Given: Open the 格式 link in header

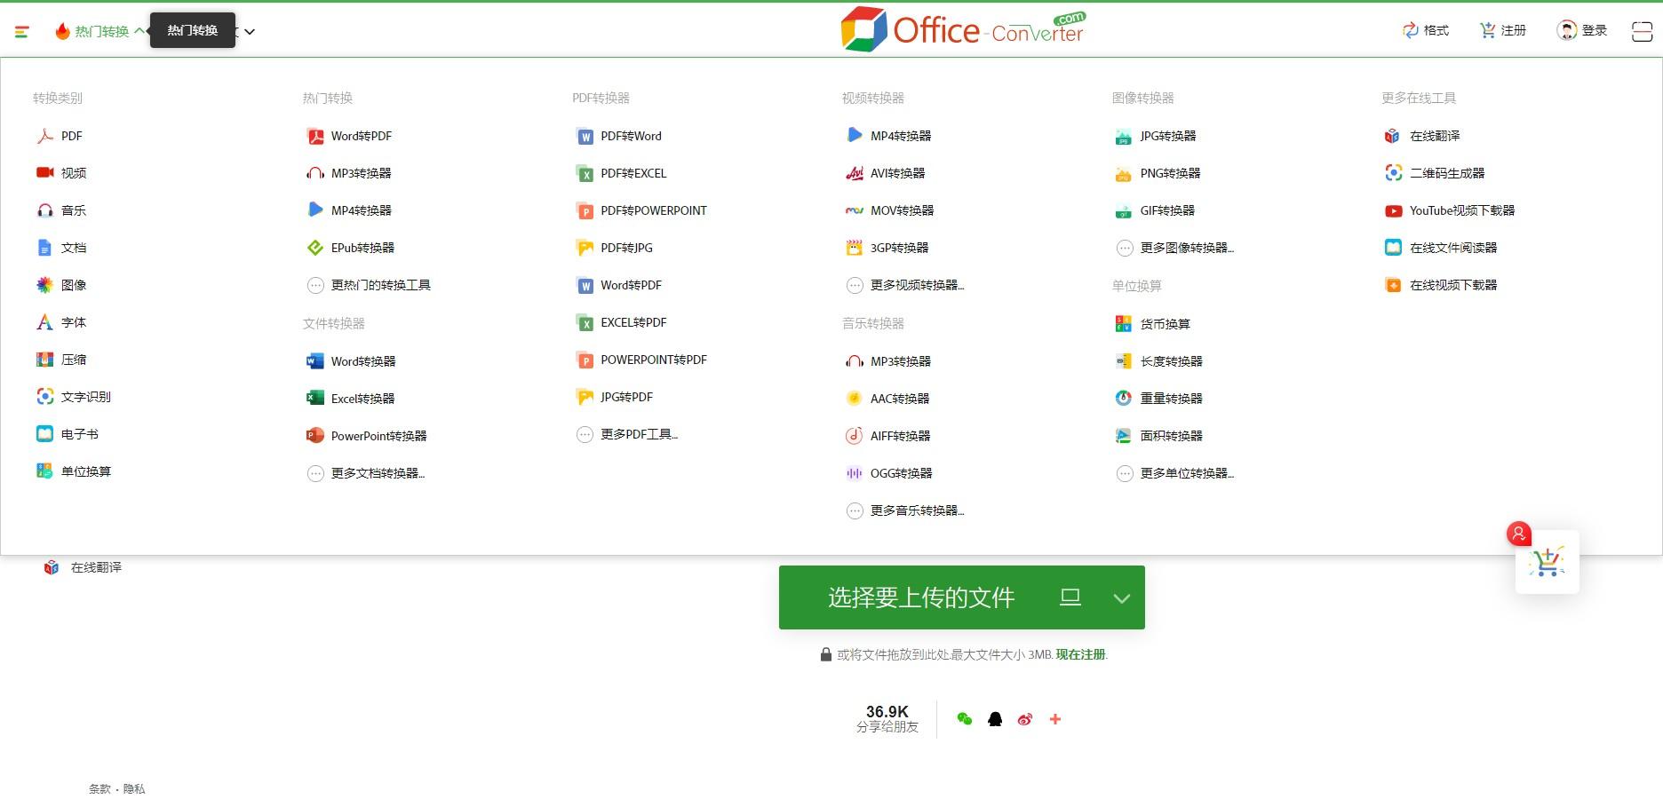Looking at the screenshot, I should tap(1425, 30).
